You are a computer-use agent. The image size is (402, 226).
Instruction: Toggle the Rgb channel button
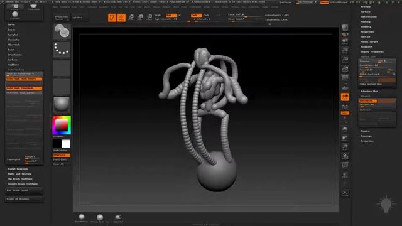(x=171, y=15)
